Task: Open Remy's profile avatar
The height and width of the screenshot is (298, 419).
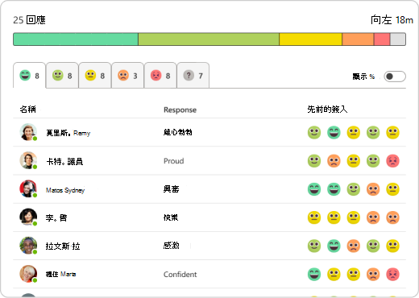Action: pyautogui.click(x=28, y=132)
